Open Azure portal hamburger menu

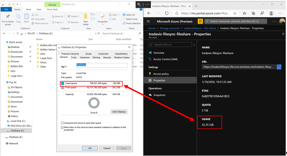pyautogui.click(x=148, y=22)
